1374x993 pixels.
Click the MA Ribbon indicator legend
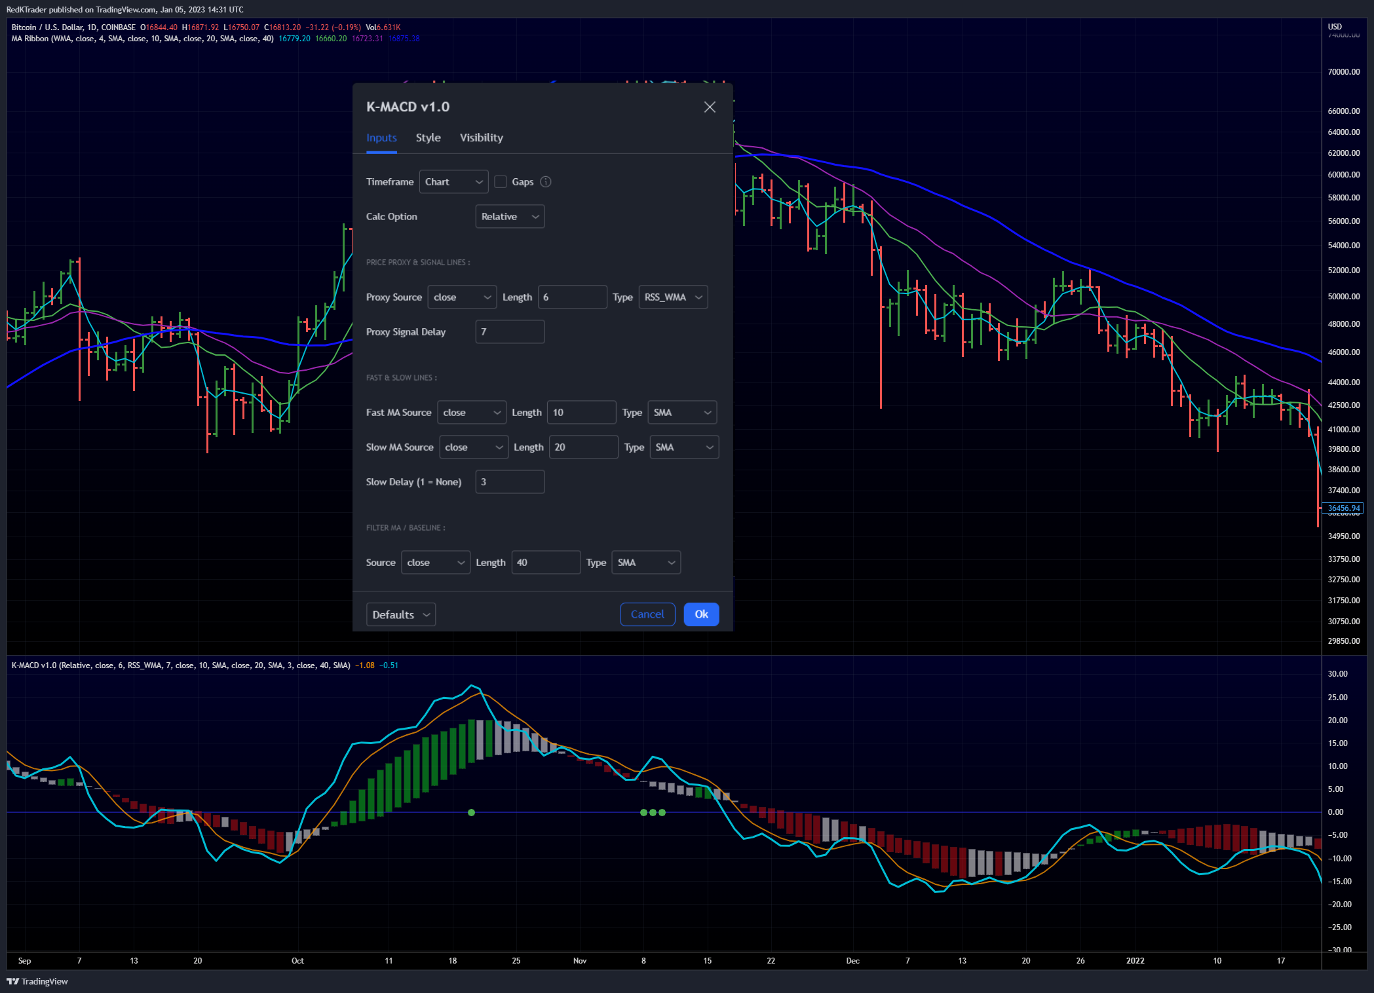point(142,39)
